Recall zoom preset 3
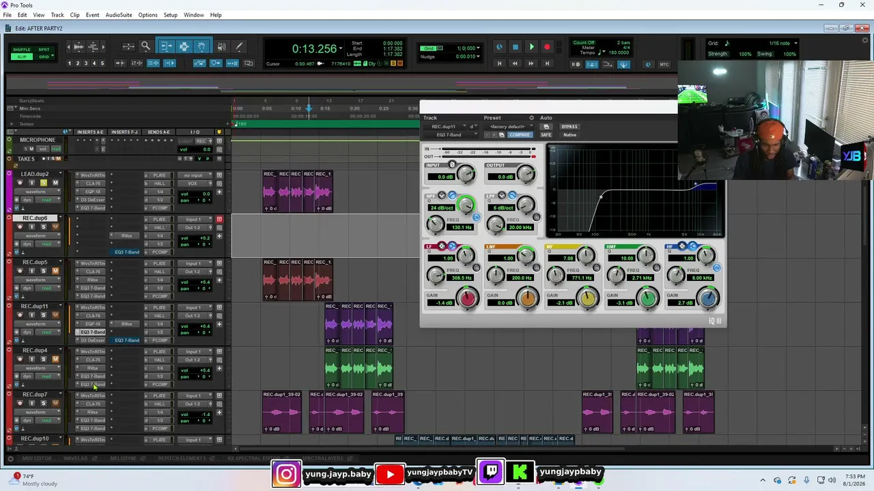Screen dimensions: 874x491 (86, 63)
